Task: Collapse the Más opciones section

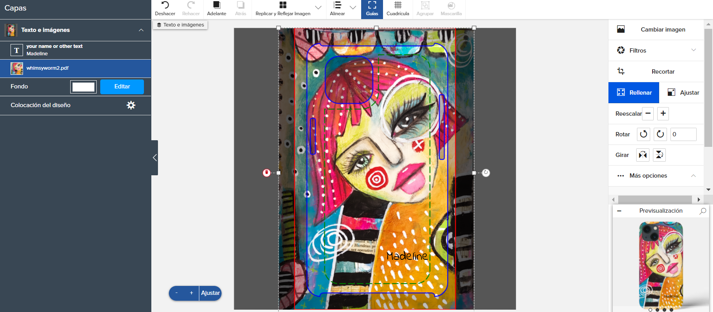Action: (693, 176)
